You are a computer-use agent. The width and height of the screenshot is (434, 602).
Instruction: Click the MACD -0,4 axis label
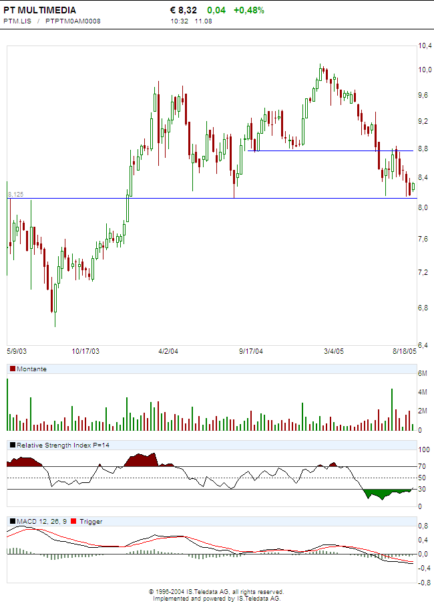point(424,568)
